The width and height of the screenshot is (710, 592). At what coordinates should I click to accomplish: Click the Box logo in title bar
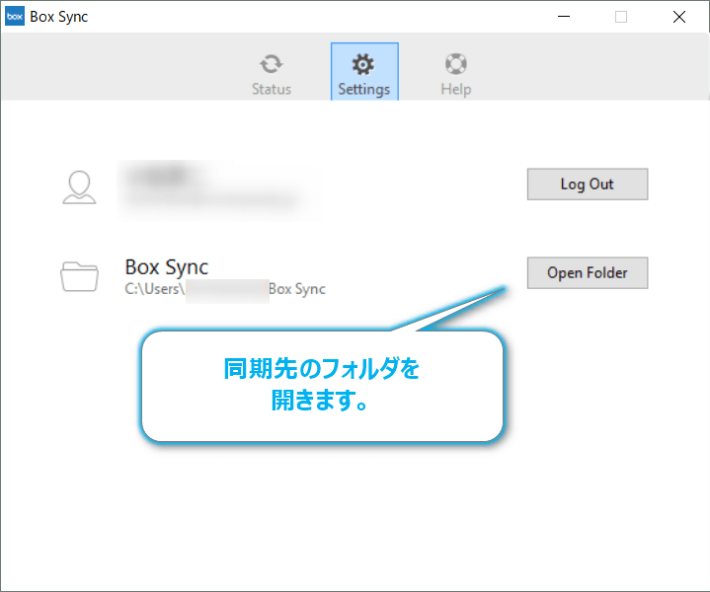[16, 17]
